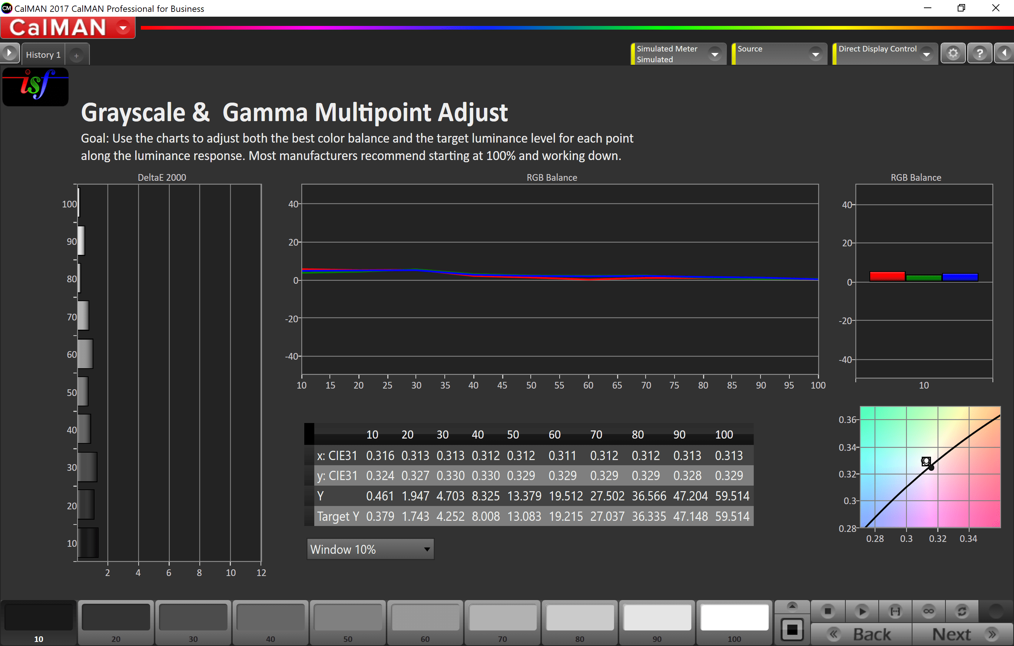Expand the Simulated Meter dropdown
The image size is (1014, 646).
(715, 54)
